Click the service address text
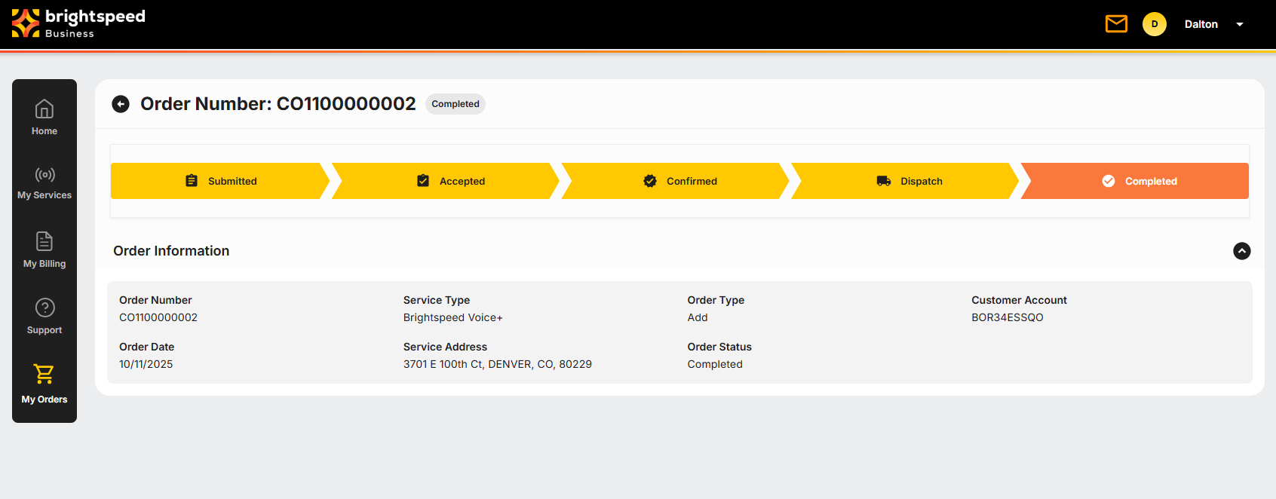 [x=497, y=364]
